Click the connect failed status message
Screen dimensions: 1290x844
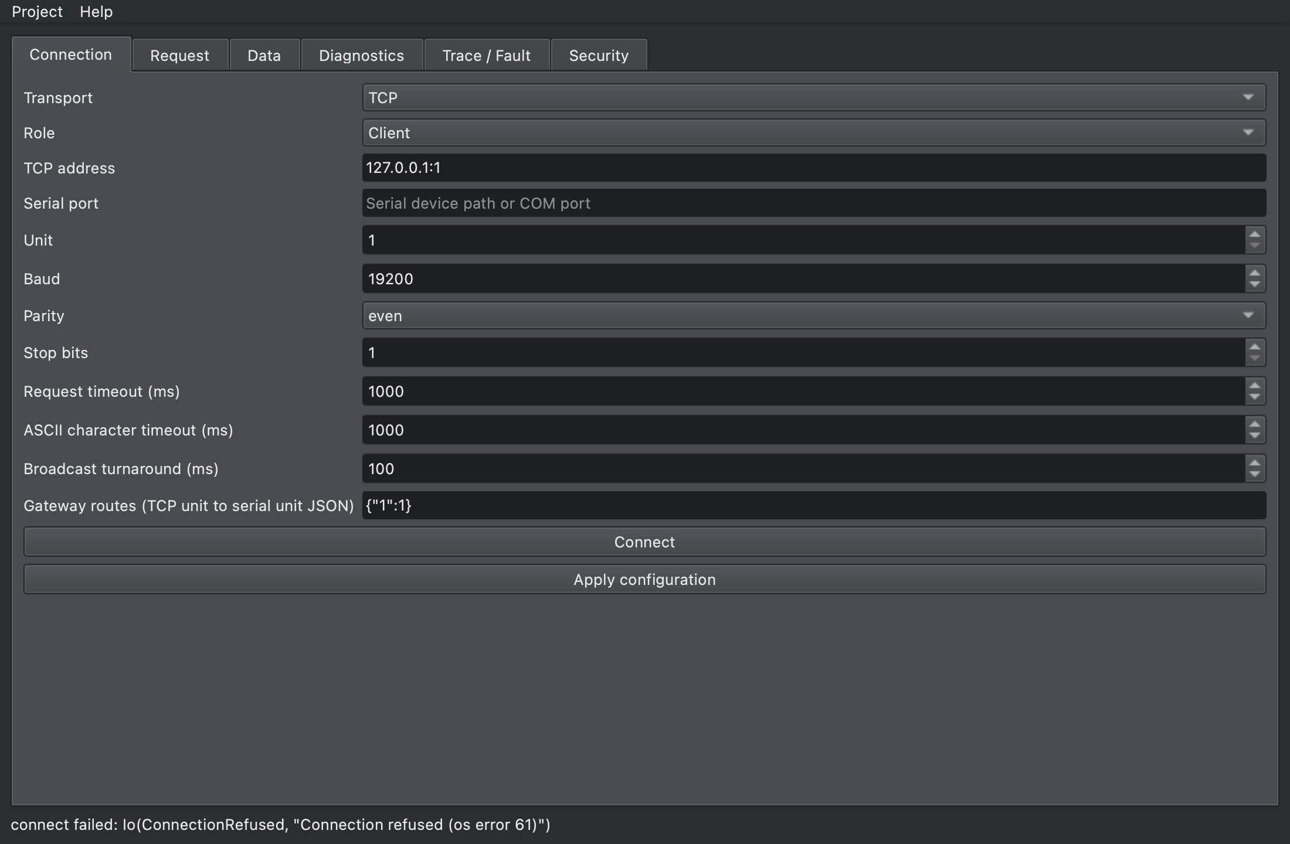coord(281,825)
